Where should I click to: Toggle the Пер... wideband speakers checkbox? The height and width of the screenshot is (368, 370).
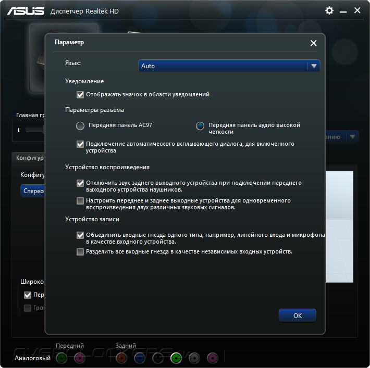(28, 295)
